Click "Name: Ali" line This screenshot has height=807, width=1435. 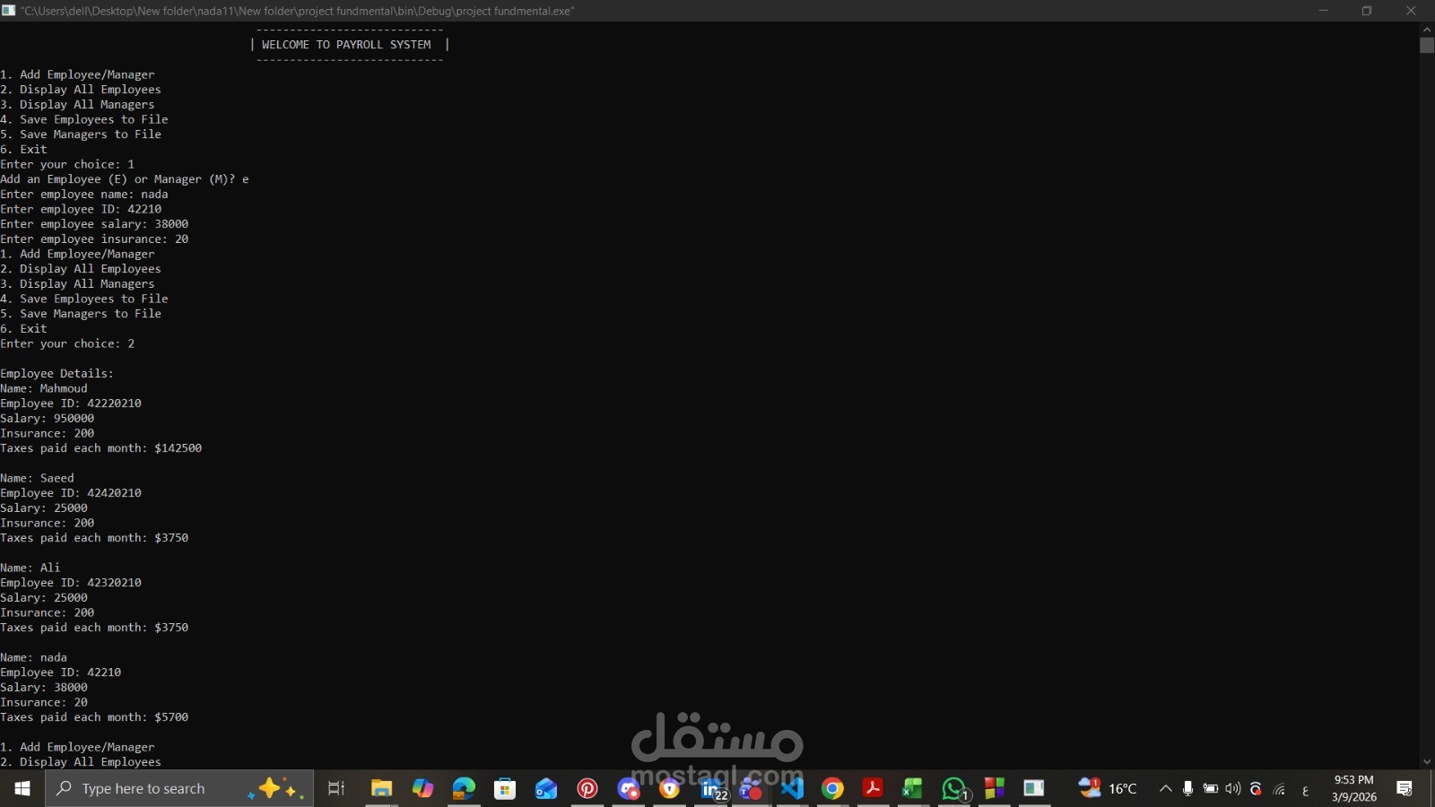(x=30, y=568)
